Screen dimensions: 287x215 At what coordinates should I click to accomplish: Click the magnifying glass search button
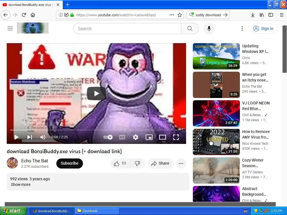(x=190, y=29)
